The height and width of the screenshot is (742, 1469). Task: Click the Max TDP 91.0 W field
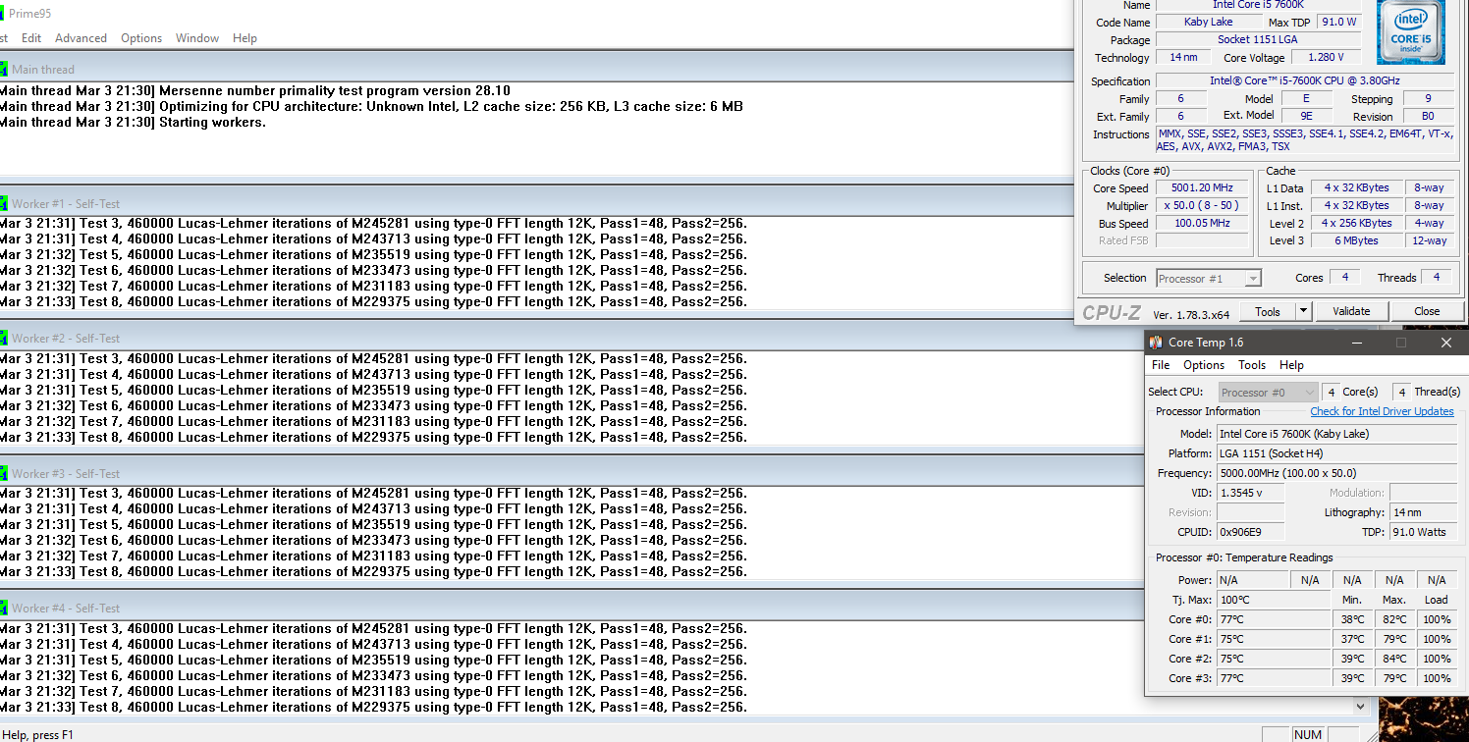coord(1339,22)
